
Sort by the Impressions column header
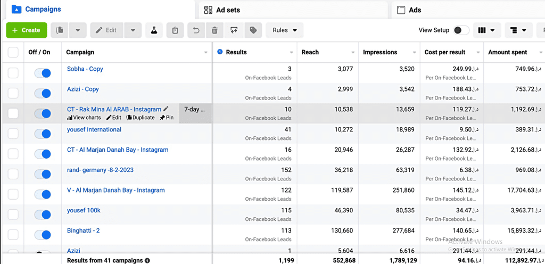click(x=380, y=52)
